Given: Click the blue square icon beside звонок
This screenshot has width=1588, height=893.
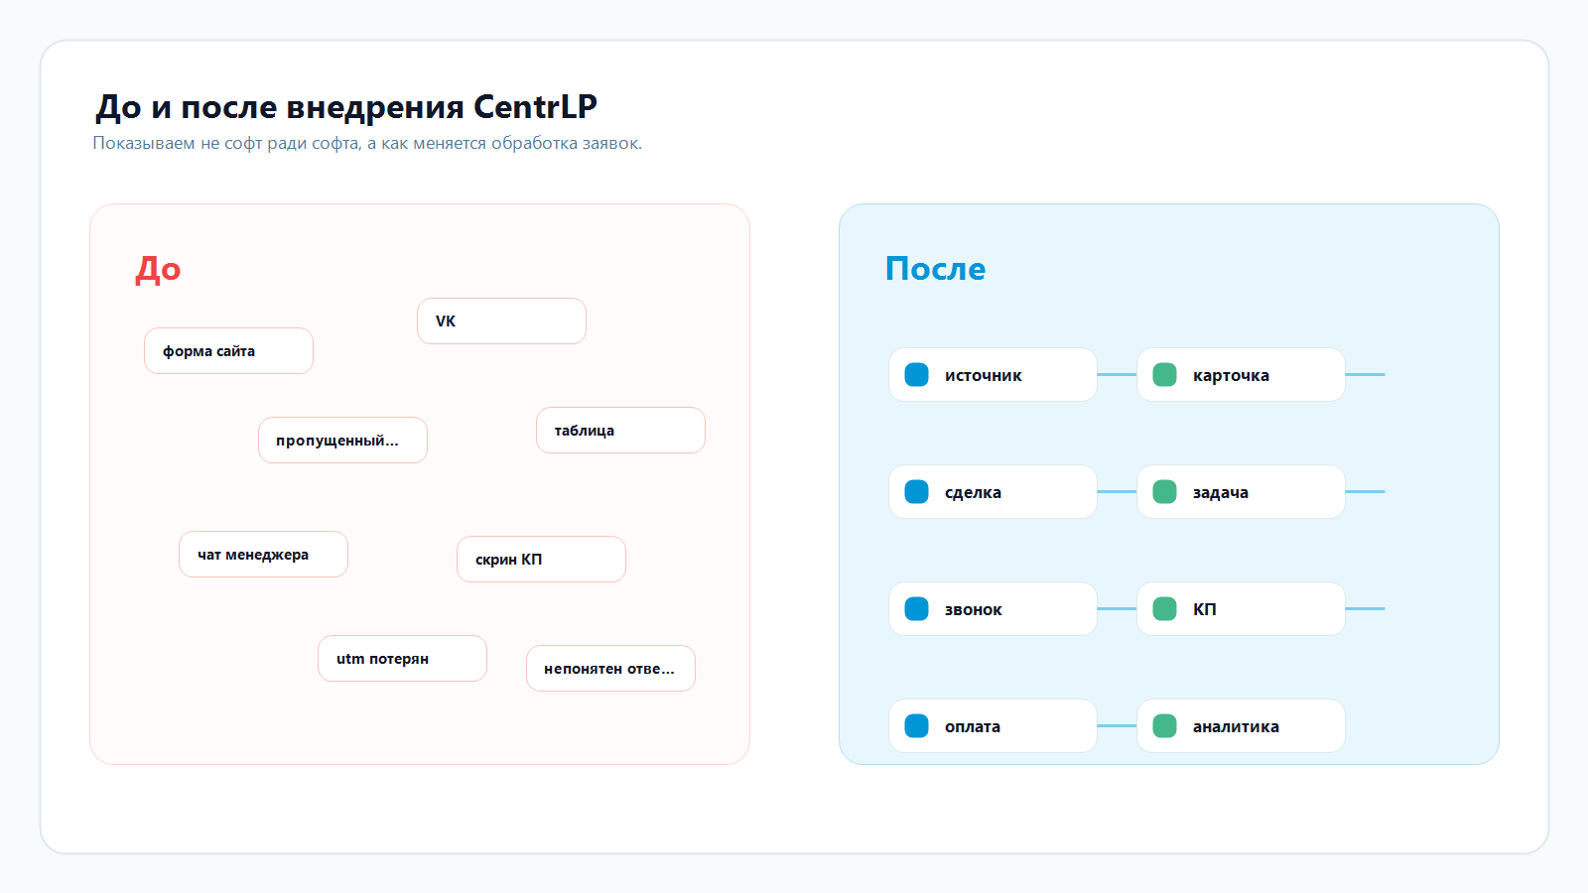Looking at the screenshot, I should [916, 609].
